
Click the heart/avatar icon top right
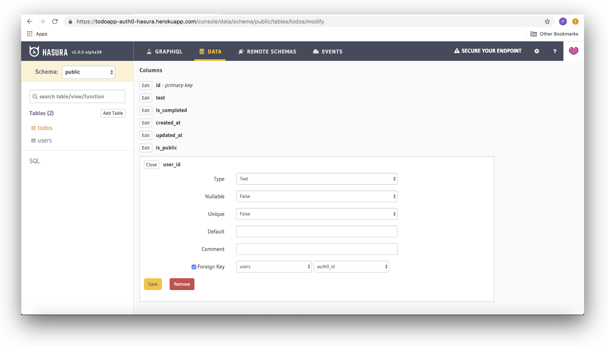(x=573, y=51)
